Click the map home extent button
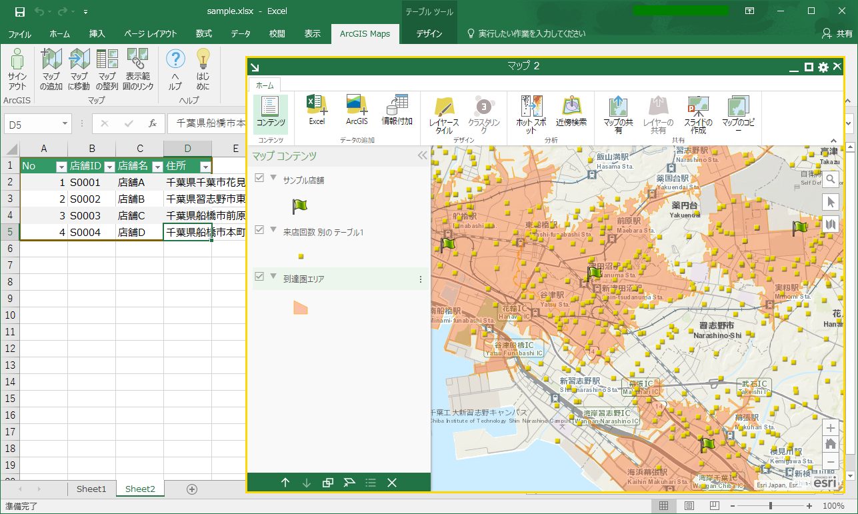 click(x=831, y=444)
